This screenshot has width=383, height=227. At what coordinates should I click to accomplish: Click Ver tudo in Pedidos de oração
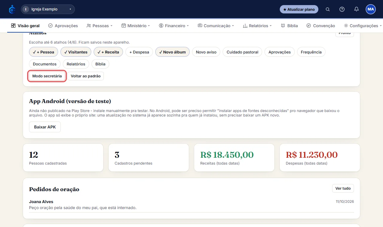click(343, 188)
